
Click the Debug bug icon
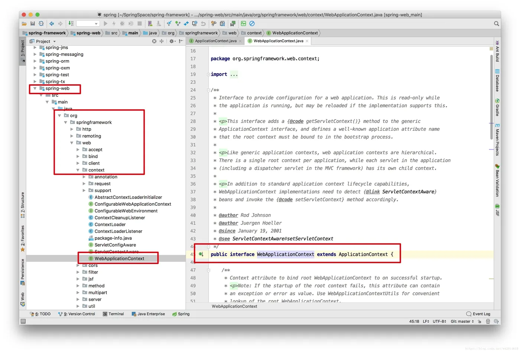point(122,23)
